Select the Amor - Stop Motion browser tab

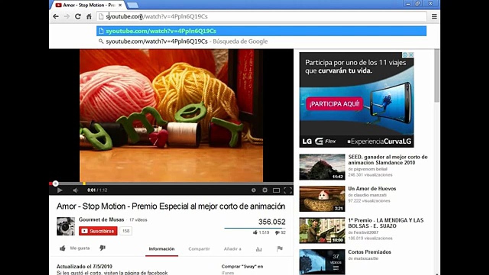point(89,5)
